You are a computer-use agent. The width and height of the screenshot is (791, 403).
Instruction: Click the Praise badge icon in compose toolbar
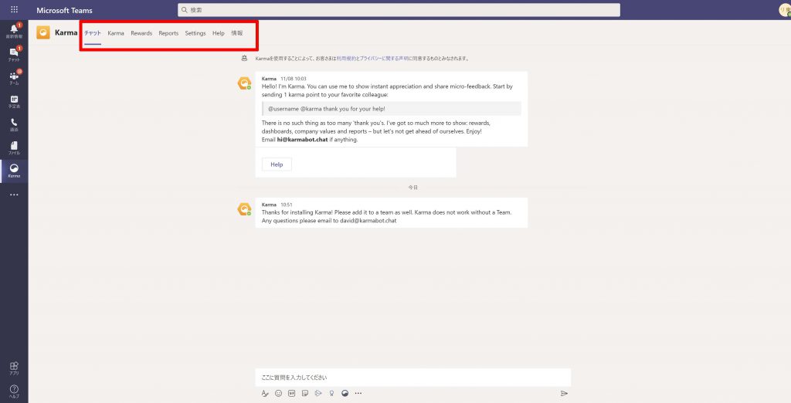pyautogui.click(x=331, y=394)
